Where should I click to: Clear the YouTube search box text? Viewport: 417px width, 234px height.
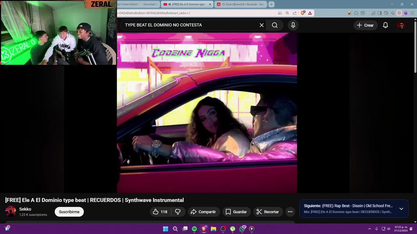click(262, 25)
